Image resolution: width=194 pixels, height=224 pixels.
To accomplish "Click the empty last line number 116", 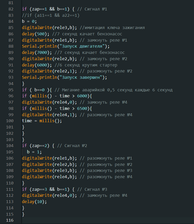I will (x=9, y=220).
